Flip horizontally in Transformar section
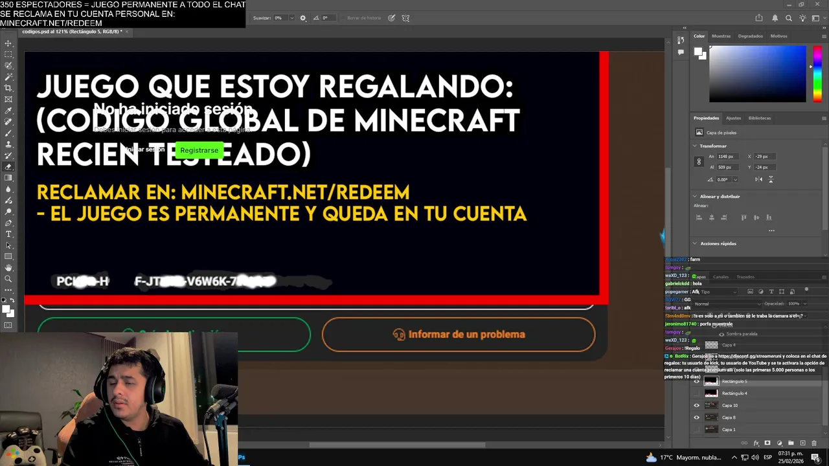The height and width of the screenshot is (466, 829). point(758,179)
